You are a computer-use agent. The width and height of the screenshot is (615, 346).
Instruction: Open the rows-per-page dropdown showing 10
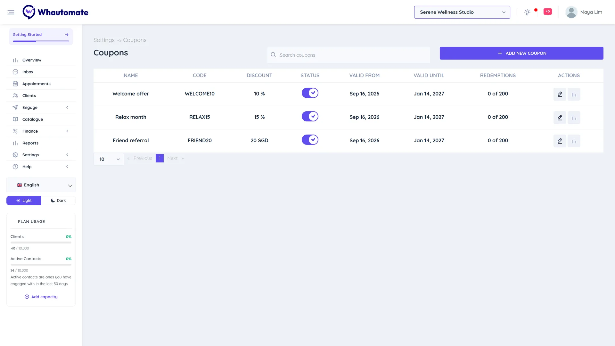pos(109,159)
